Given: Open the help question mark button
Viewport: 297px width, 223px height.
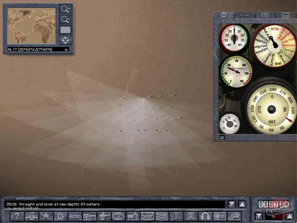Looking at the screenshot, I should (x=17, y=216).
